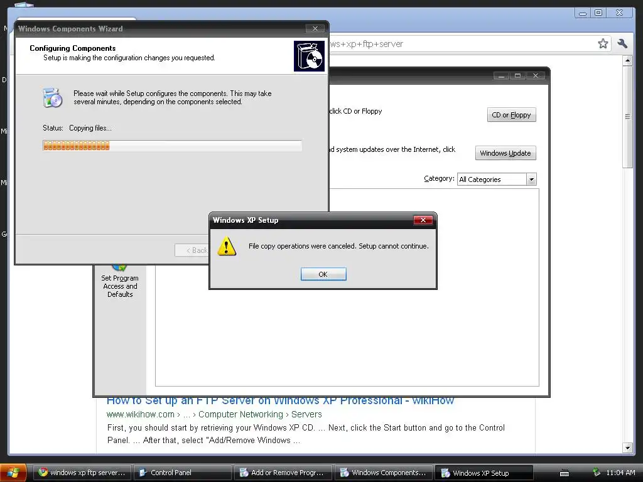Open the Windows Start button
This screenshot has width=643, height=482.
pos(14,473)
